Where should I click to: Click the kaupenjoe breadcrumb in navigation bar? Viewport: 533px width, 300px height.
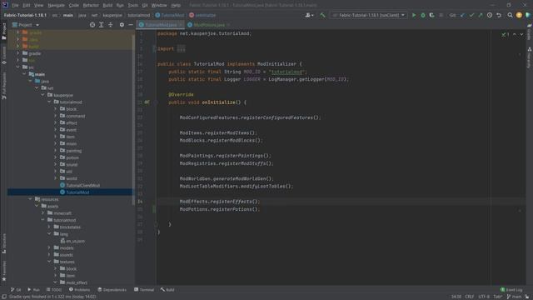(112, 15)
